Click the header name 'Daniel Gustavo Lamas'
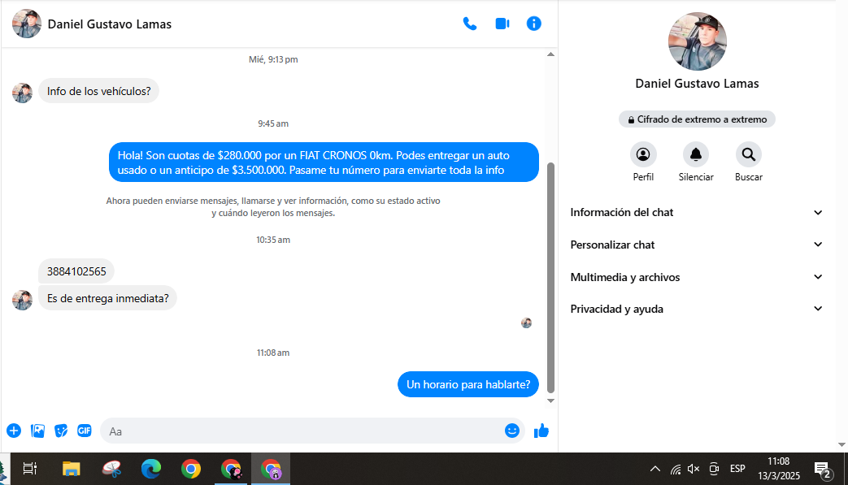Image resolution: width=848 pixels, height=485 pixels. 109,24
